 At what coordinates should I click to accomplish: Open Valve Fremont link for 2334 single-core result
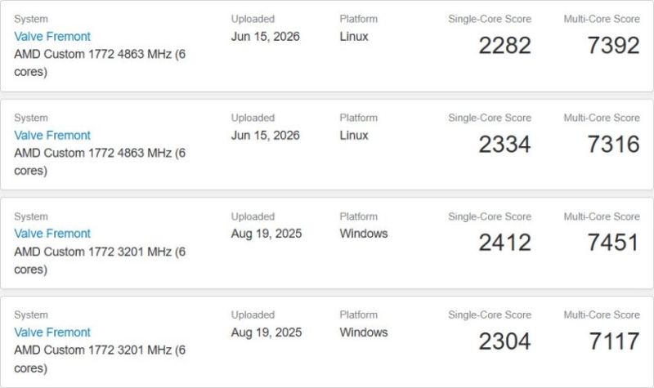coord(52,135)
